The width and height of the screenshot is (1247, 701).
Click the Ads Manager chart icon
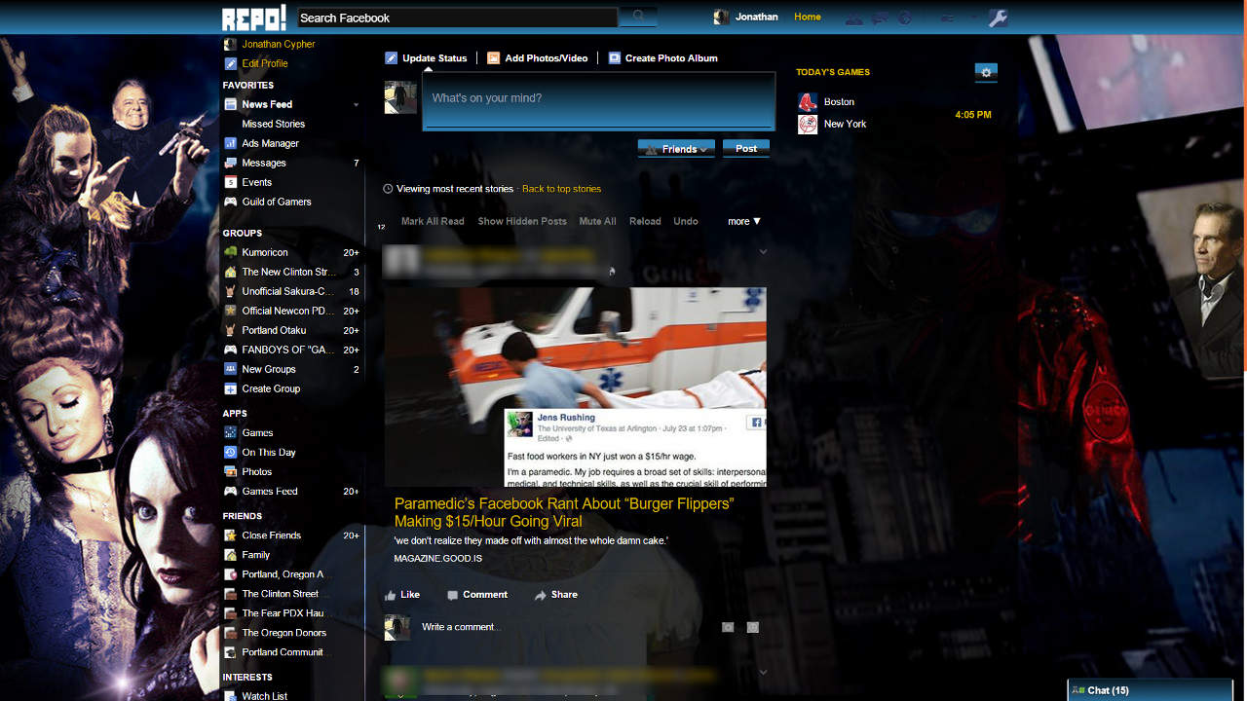coord(231,143)
